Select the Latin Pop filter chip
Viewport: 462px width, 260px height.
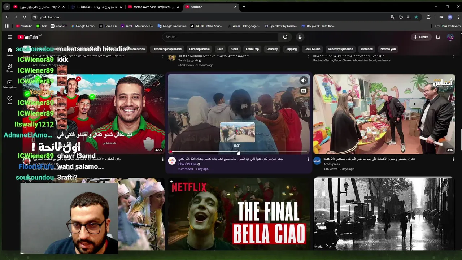(252, 49)
